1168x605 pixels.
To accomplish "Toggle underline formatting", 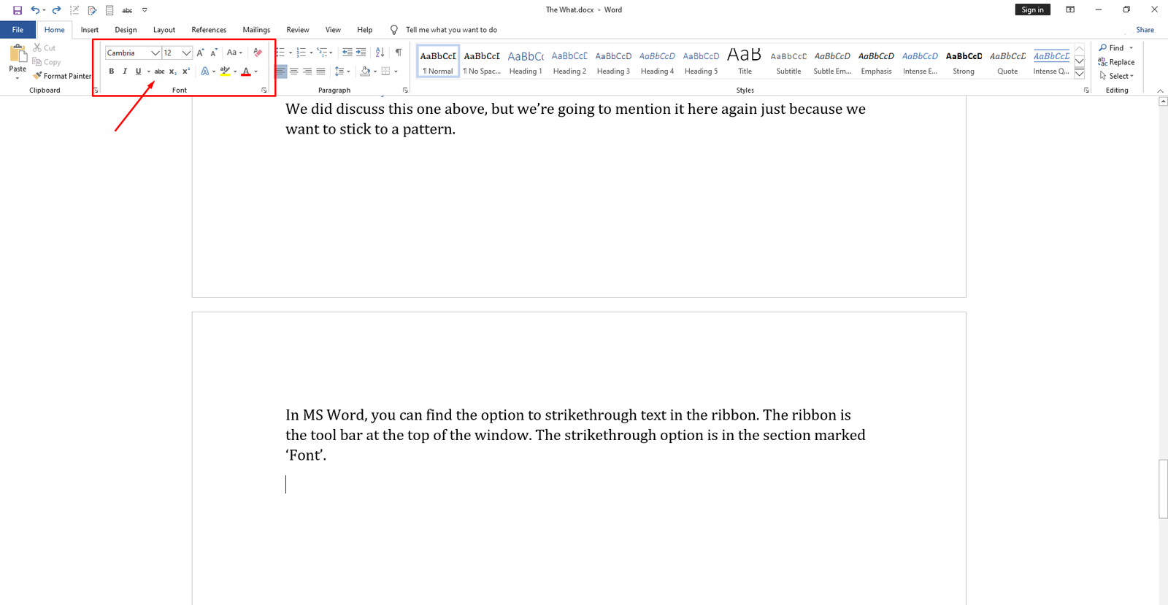I will (138, 72).
